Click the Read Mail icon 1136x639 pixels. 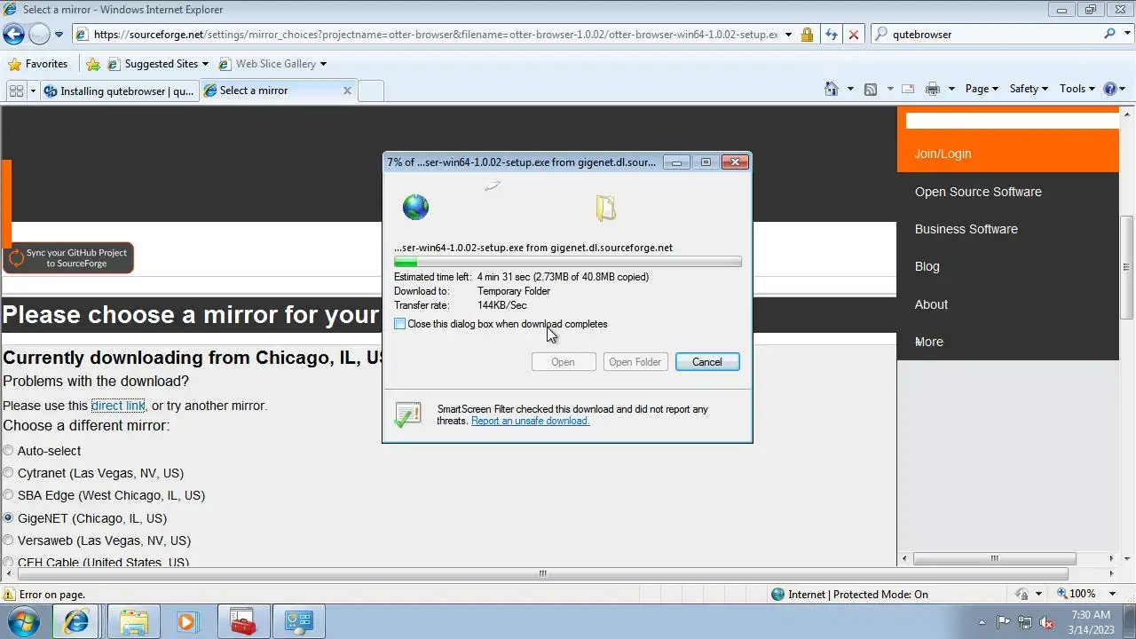(908, 89)
